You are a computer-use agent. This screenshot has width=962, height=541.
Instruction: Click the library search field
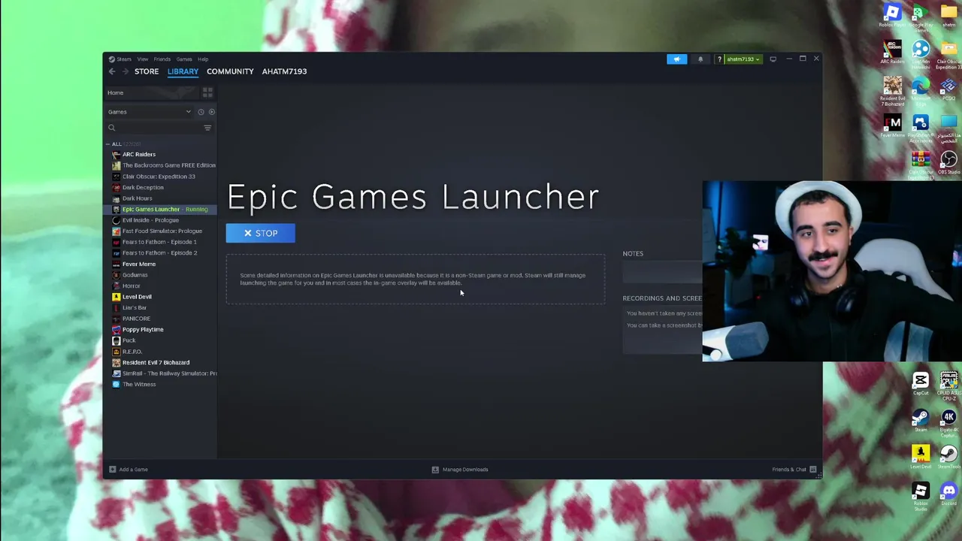click(x=154, y=128)
